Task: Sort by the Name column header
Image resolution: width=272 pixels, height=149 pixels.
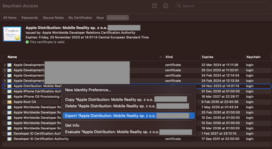Action: [x=12, y=57]
